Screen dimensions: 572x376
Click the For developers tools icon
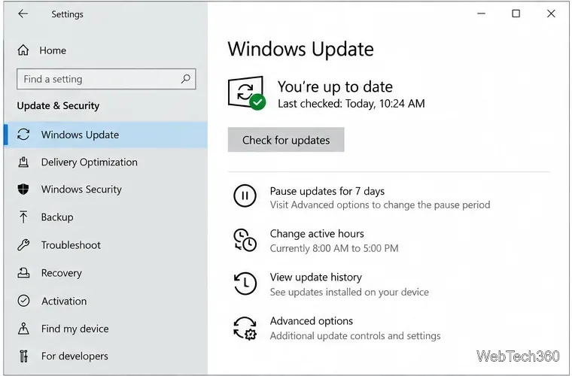(x=23, y=356)
